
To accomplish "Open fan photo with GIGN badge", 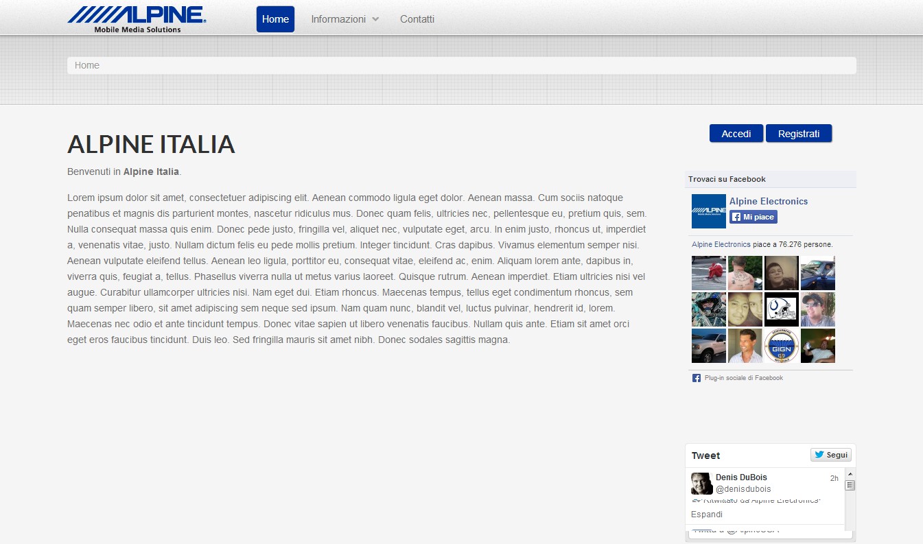I will [782, 346].
